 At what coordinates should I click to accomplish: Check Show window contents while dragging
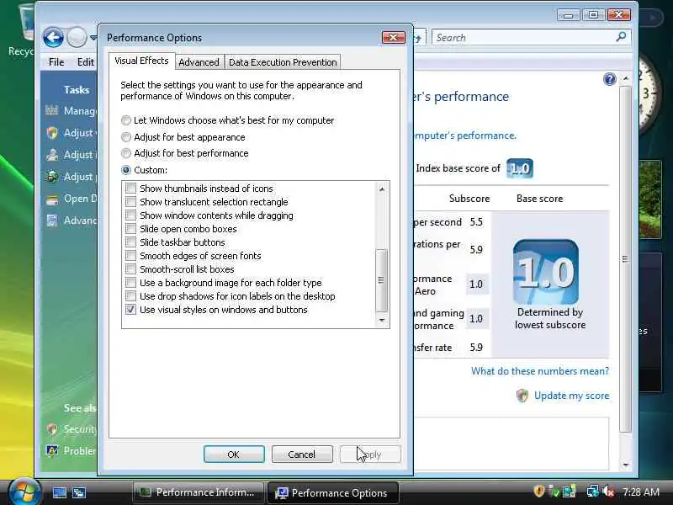click(130, 215)
